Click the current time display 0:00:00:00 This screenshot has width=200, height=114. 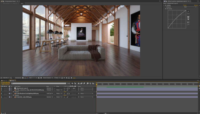5,83
